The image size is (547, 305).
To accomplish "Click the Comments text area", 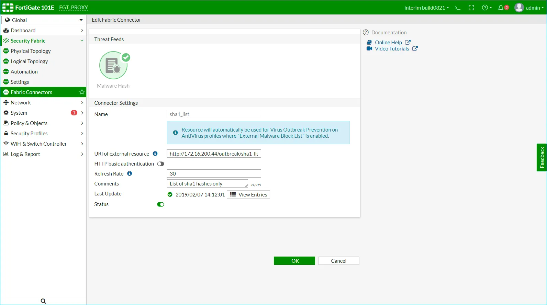I will tap(208, 183).
